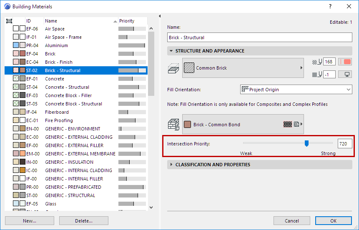Click cut fill foreground pen icon
This screenshot has width=359, height=230.
click(317, 62)
